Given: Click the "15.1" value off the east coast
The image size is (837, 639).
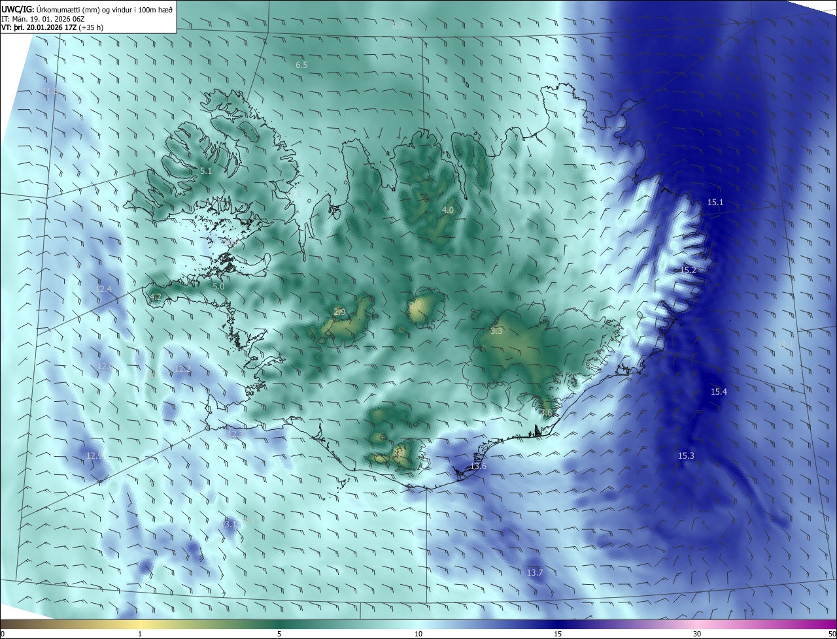Looking at the screenshot, I should click(715, 203).
